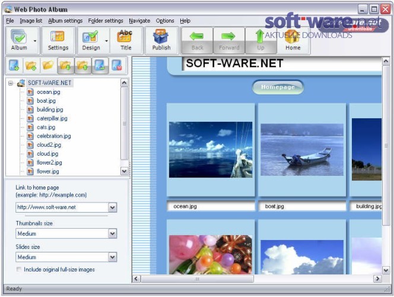Click the preview horizontal scrollbar thumb
The width and height of the screenshot is (394, 297).
(197, 279)
